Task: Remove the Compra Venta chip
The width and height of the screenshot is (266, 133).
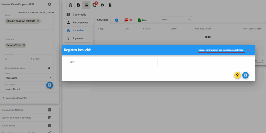Action: tap(24, 45)
